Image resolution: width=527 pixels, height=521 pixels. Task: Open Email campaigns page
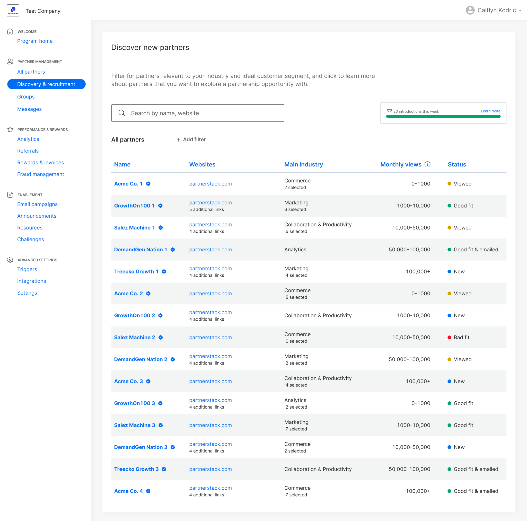point(37,204)
